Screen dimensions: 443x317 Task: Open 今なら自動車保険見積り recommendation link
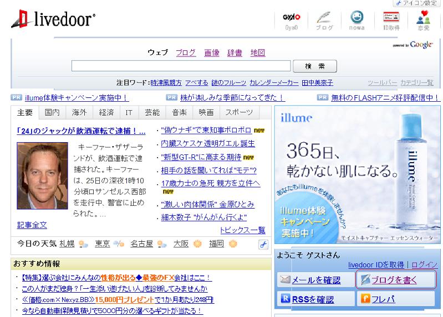tap(112, 311)
